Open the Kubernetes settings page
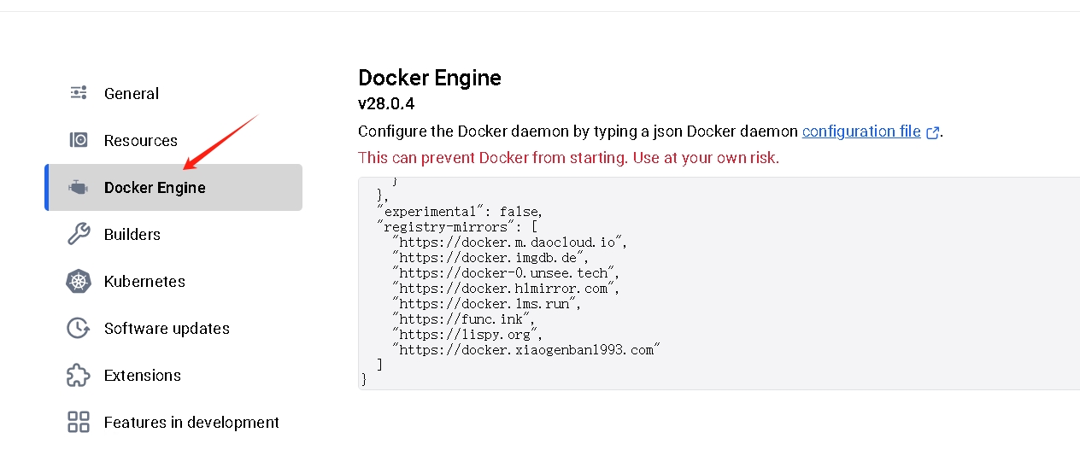The image size is (1080, 450). tap(173, 281)
